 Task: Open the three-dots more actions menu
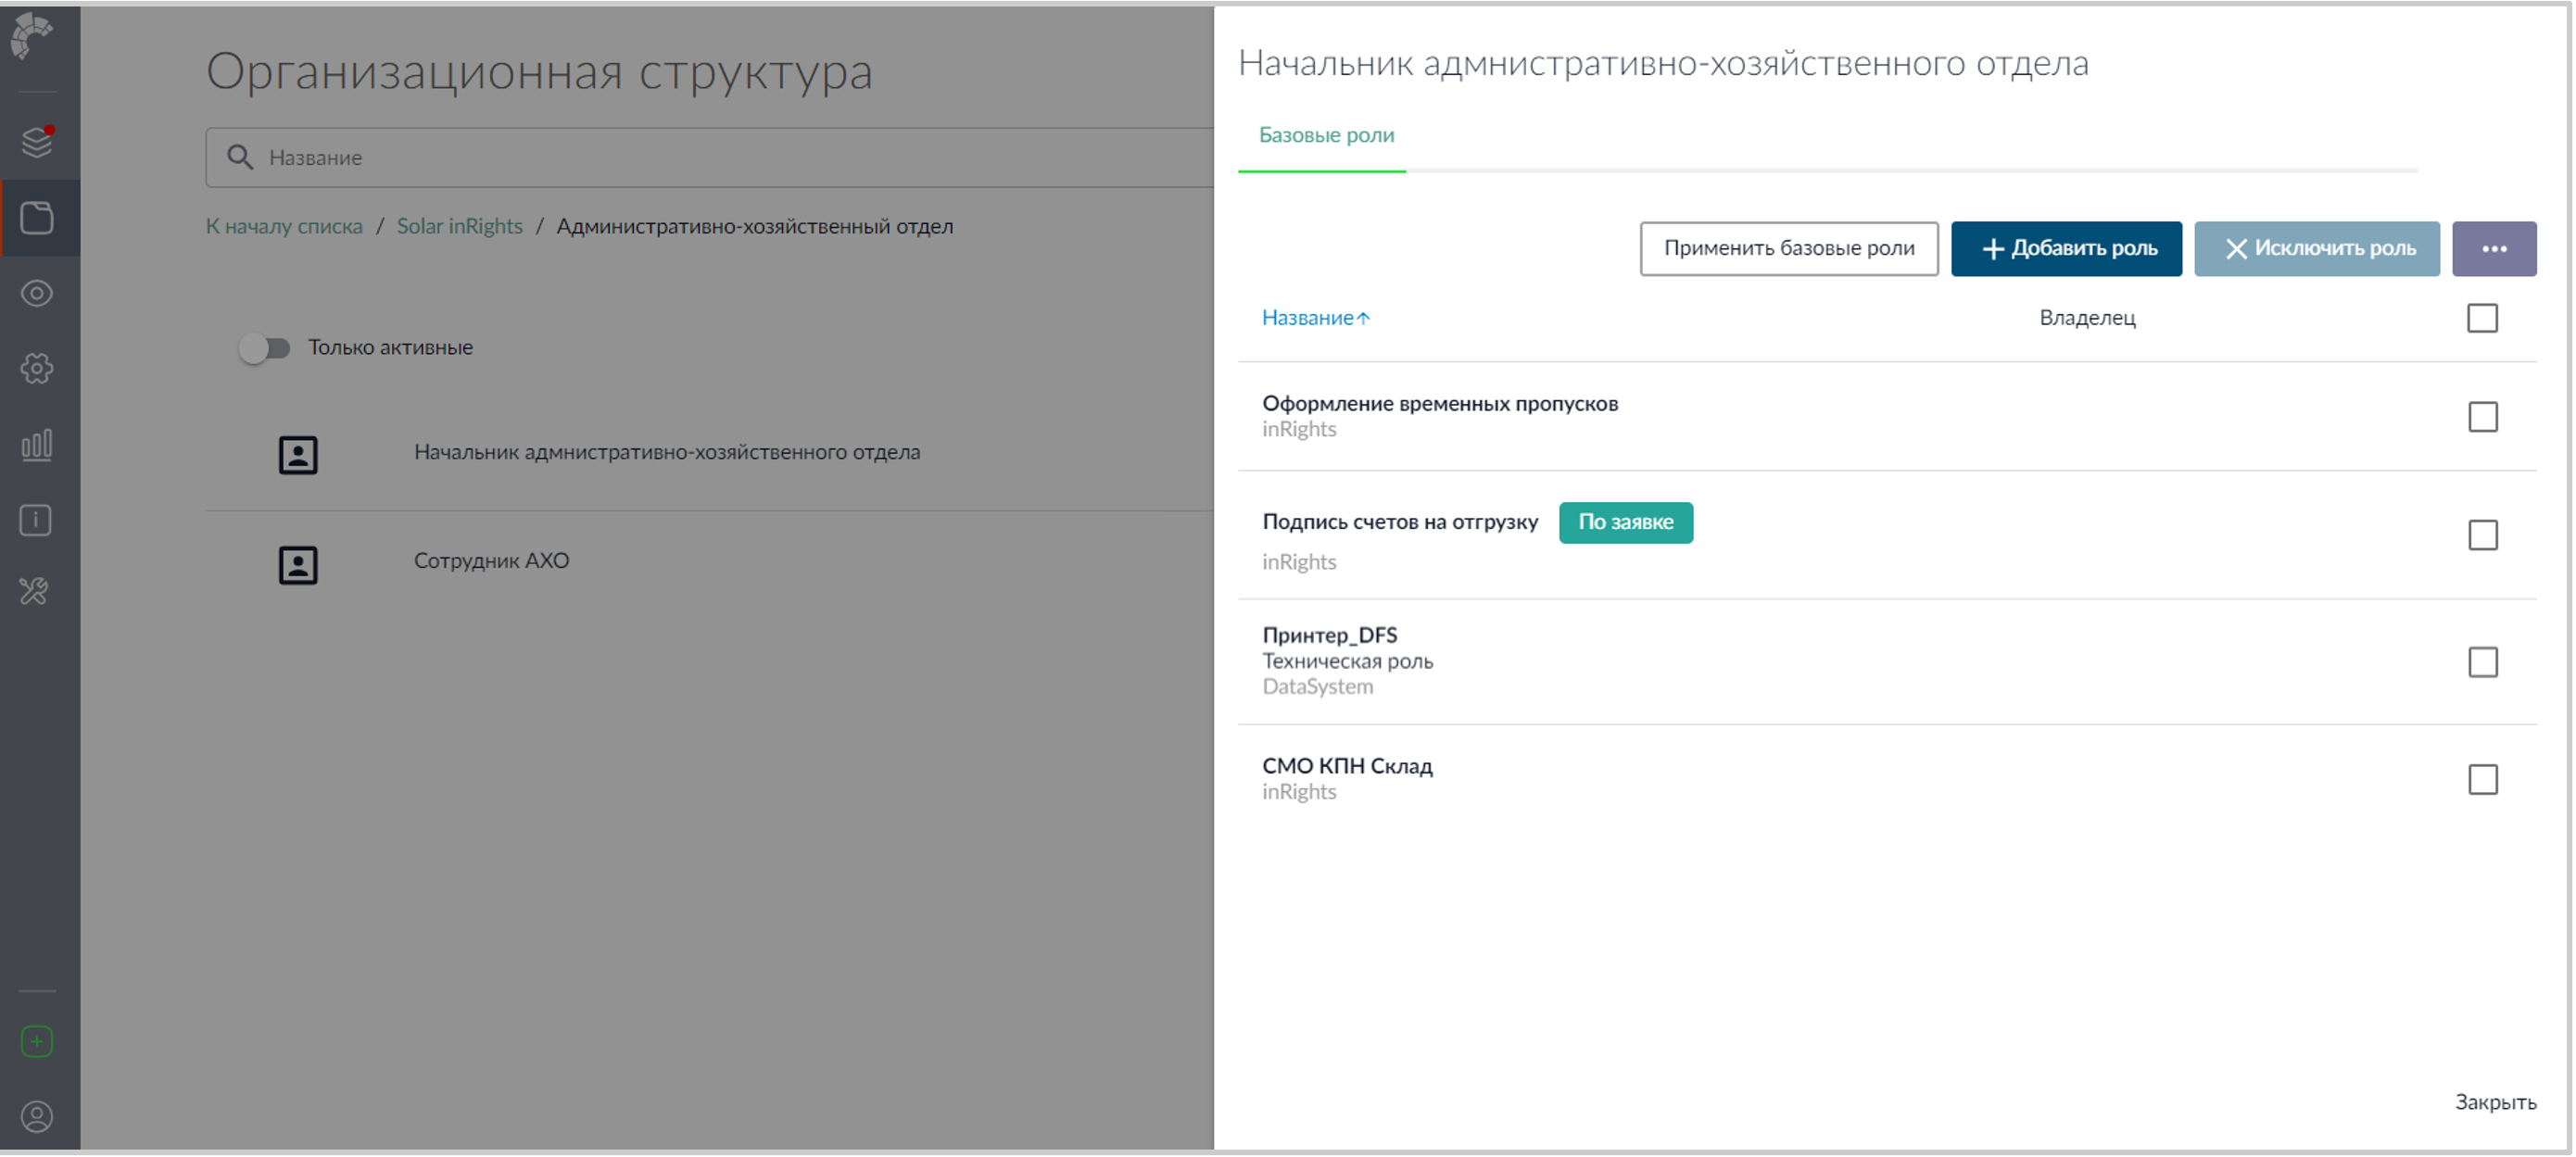[x=2493, y=249]
